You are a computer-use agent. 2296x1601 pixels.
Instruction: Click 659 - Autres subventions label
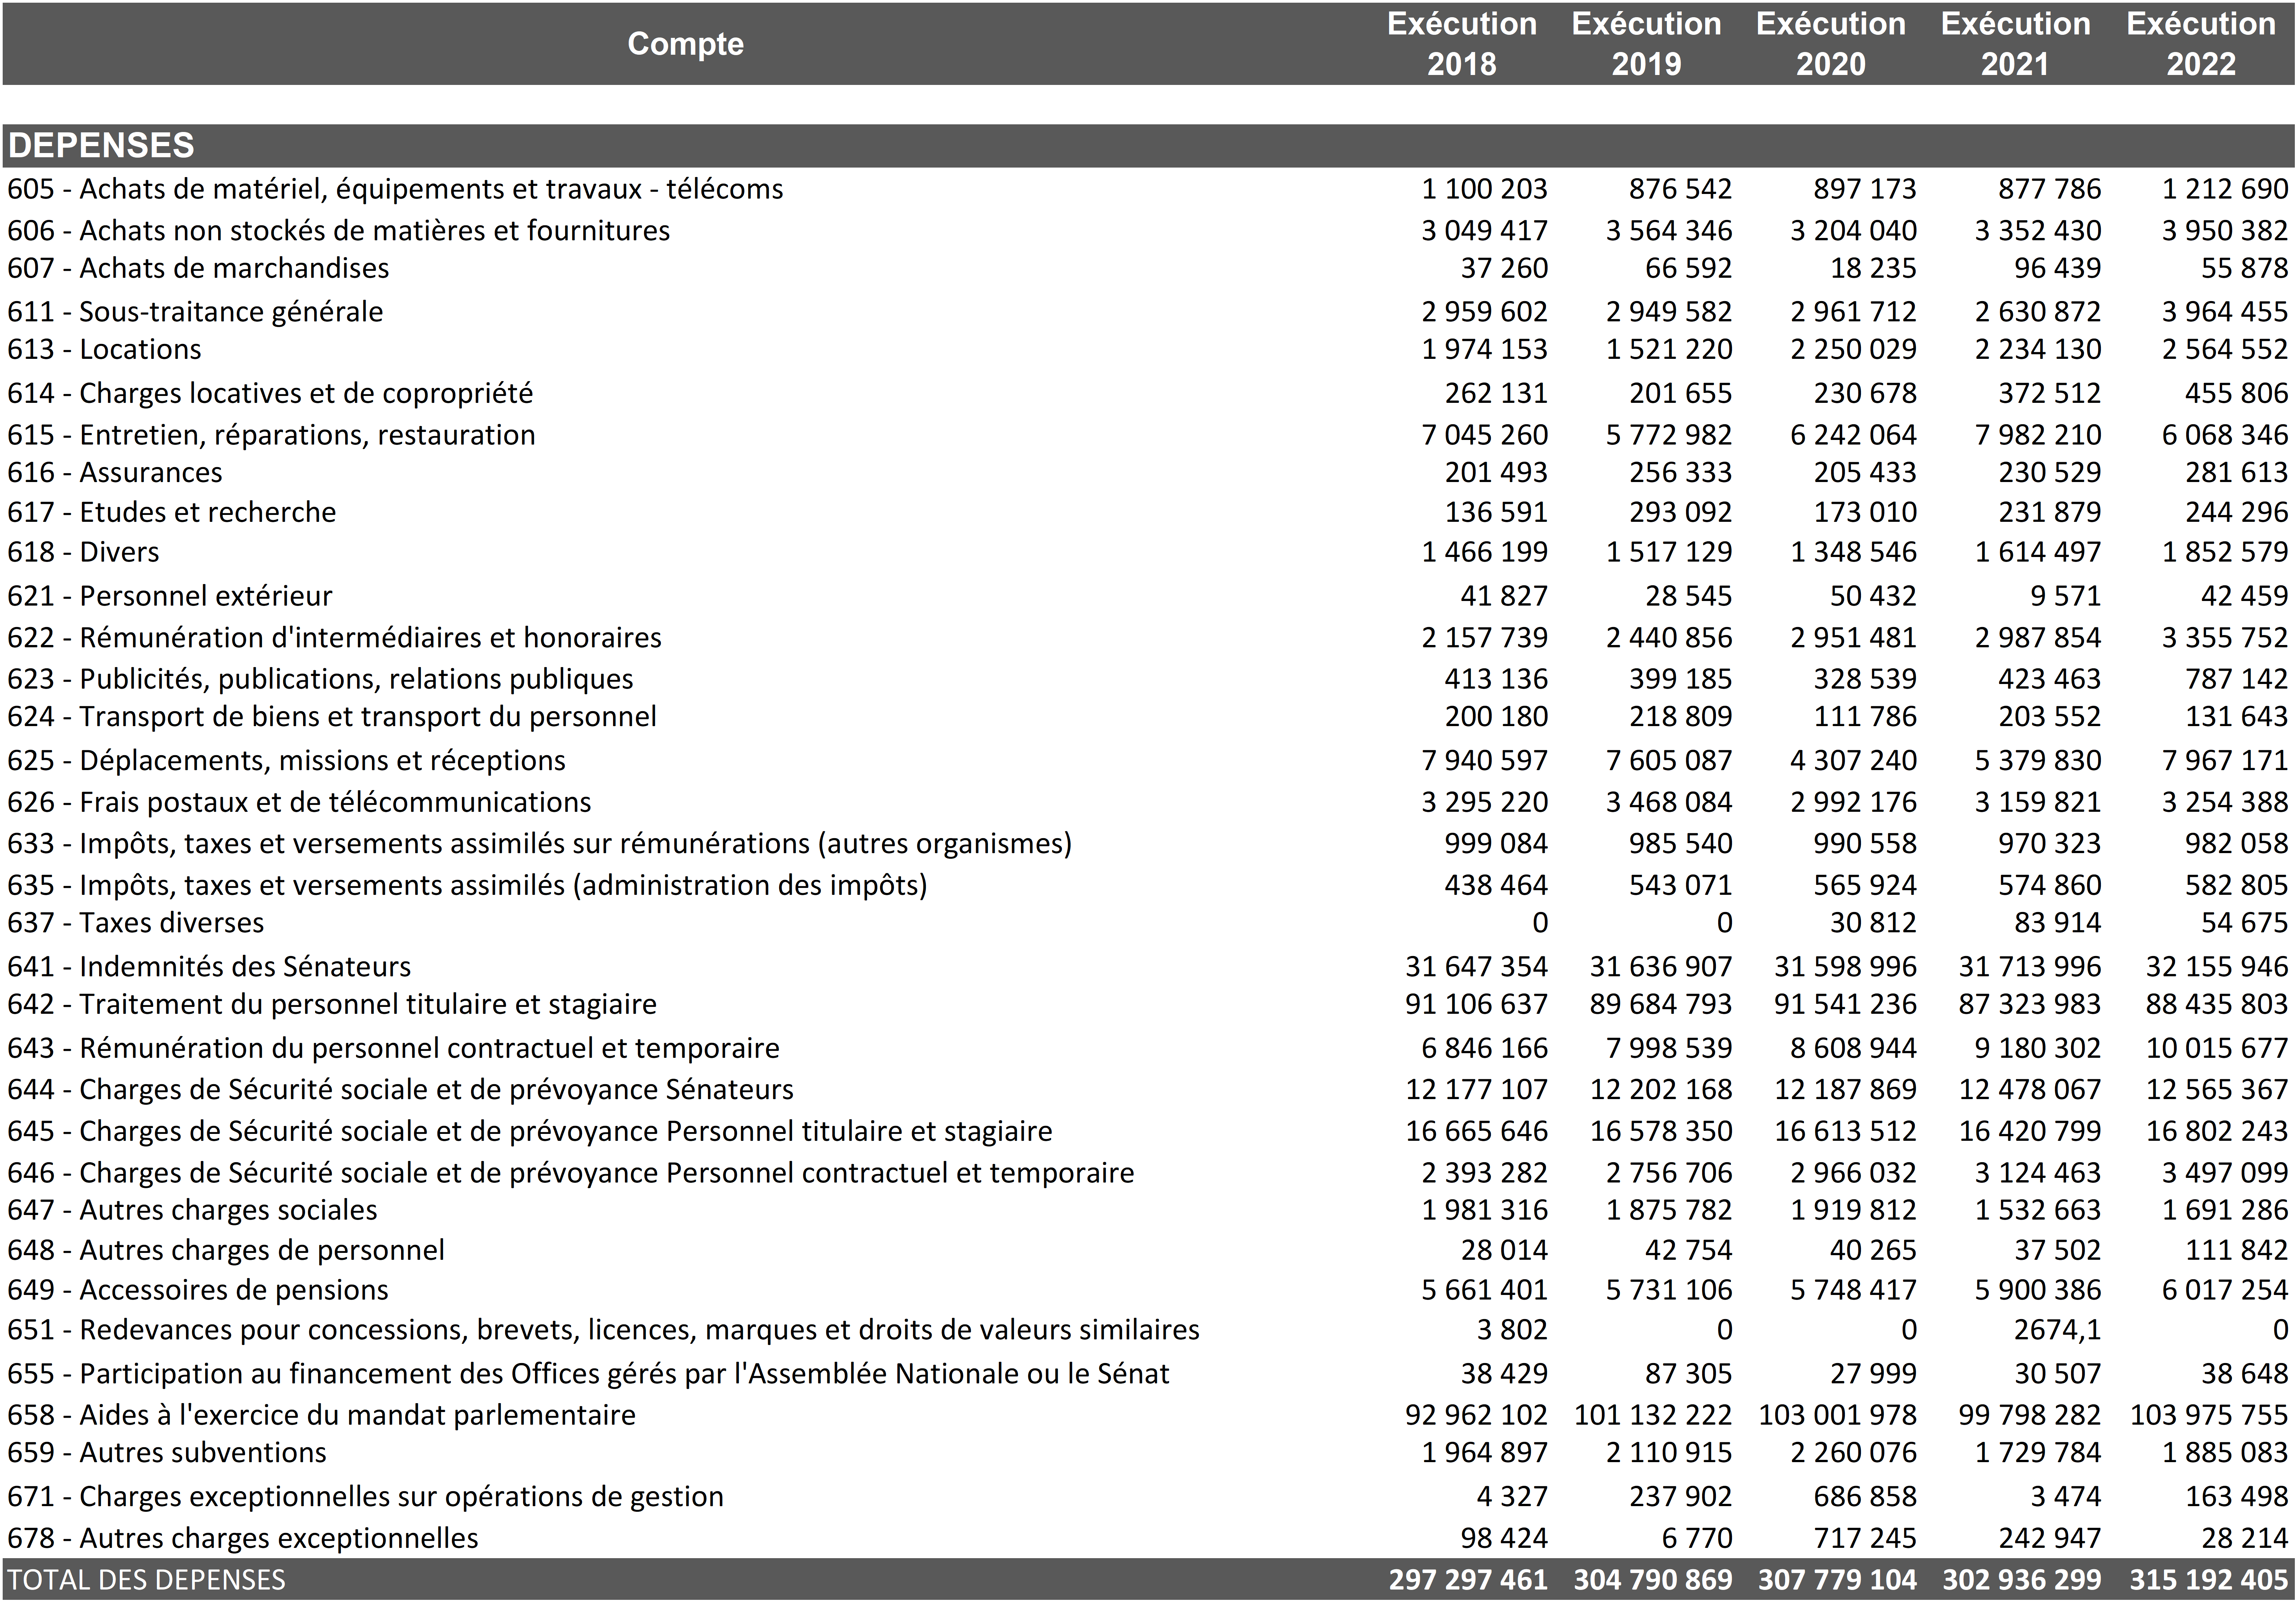coord(167,1453)
